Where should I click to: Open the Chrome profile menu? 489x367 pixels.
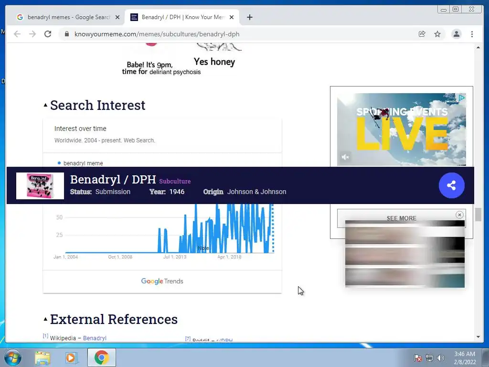tap(456, 34)
